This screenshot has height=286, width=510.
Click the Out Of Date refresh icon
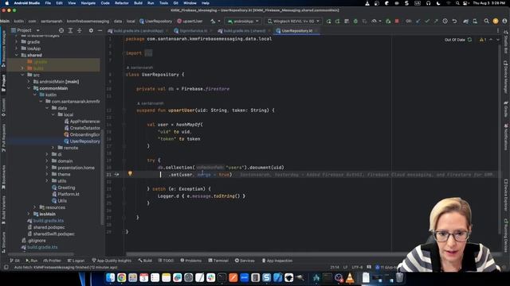(469, 40)
